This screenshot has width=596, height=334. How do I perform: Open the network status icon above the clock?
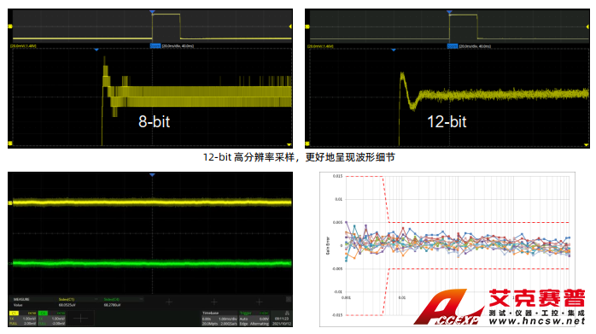(287, 313)
